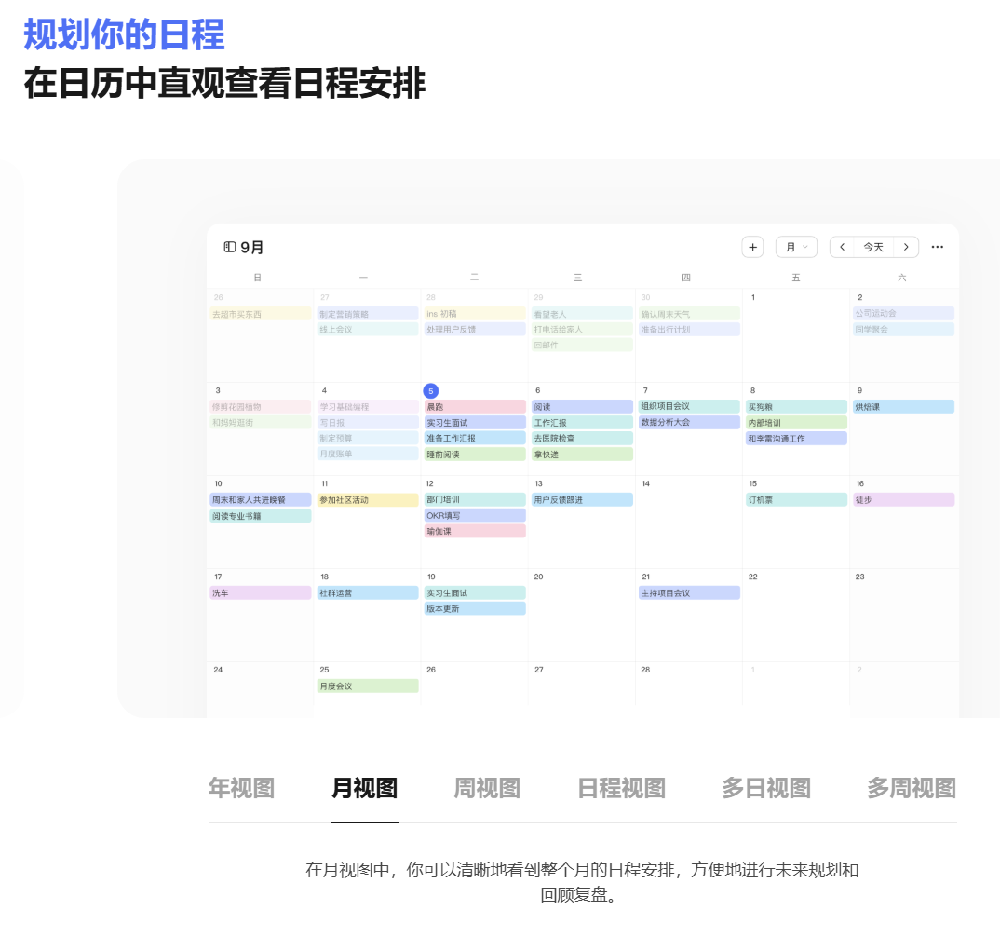
Task: Select the 多周视图 tab
Action: (x=911, y=789)
